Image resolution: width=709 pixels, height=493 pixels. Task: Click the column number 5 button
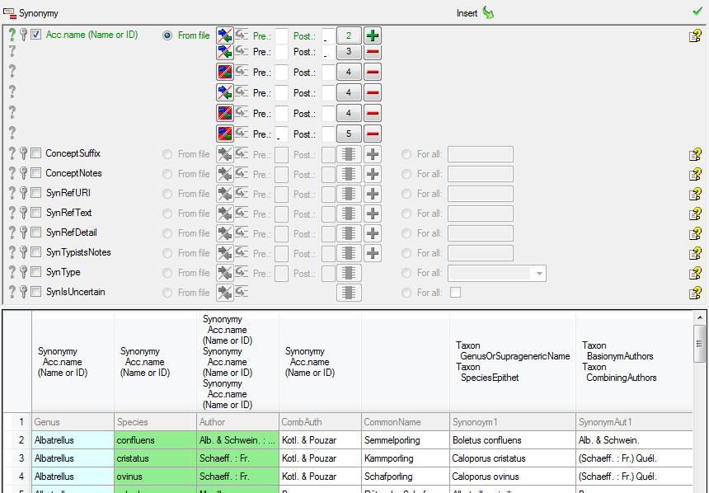[x=349, y=134]
